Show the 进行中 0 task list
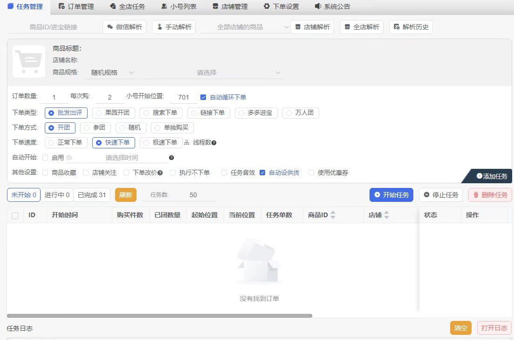The width and height of the screenshot is (514, 340). tap(57, 195)
